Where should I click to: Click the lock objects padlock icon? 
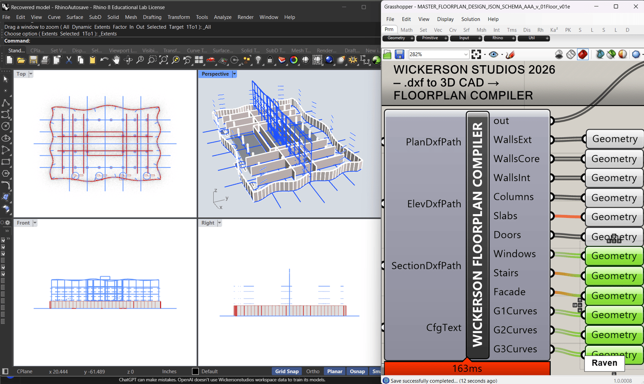pyautogui.click(x=270, y=60)
